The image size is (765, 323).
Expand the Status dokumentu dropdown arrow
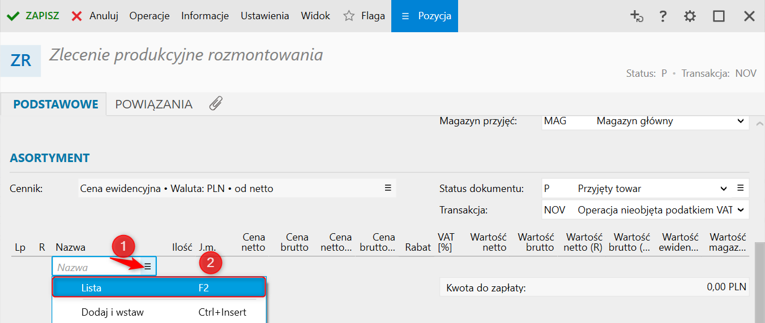tap(724, 189)
